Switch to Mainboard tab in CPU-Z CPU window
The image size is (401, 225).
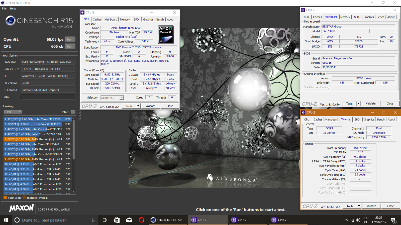click(111, 19)
